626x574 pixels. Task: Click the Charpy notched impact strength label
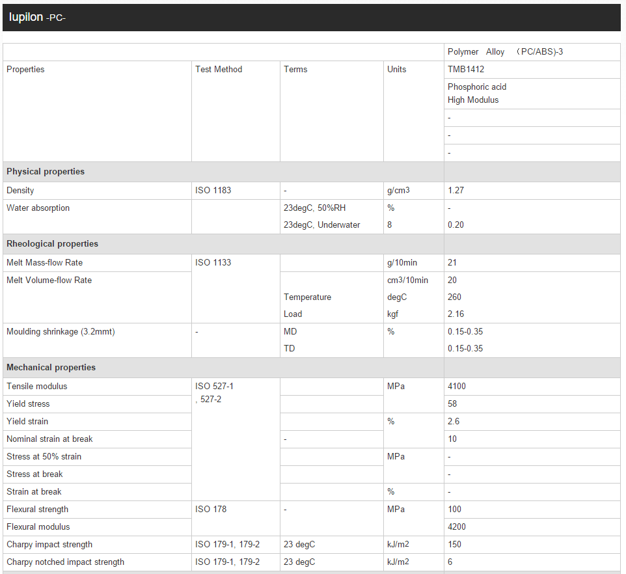(65, 562)
